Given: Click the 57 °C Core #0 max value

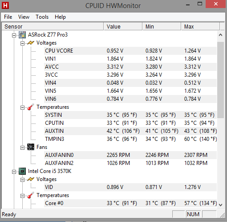Looking at the screenshot, I should point(200,203).
